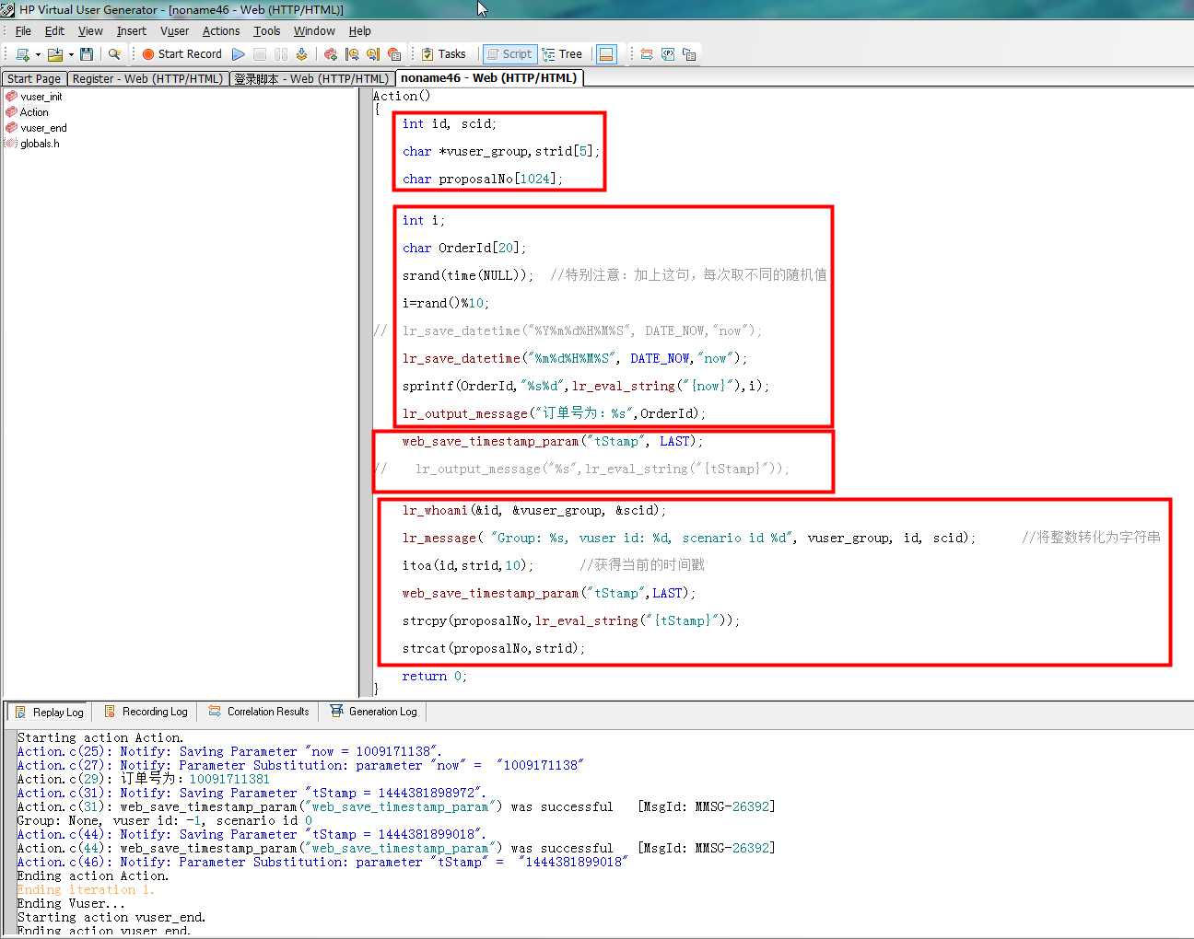Open the Replay Log tab
This screenshot has width=1194, height=939.
50,712
